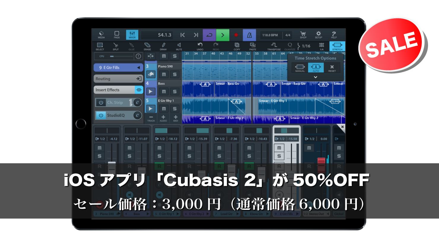The image size is (439, 247).
Task: Open the Quantize tool
Action: point(290,46)
